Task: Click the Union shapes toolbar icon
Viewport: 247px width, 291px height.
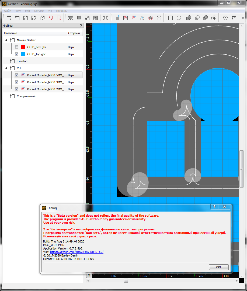Action: [189, 18]
